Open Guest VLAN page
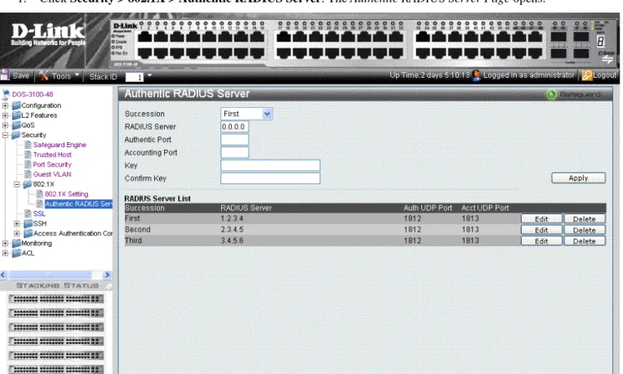Screen dimensions: 623x374 [x=53, y=174]
